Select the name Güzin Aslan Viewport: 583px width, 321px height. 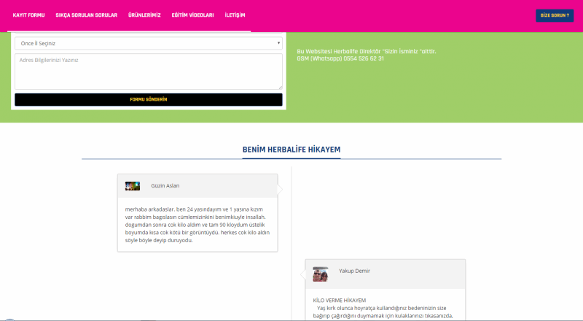[165, 185]
